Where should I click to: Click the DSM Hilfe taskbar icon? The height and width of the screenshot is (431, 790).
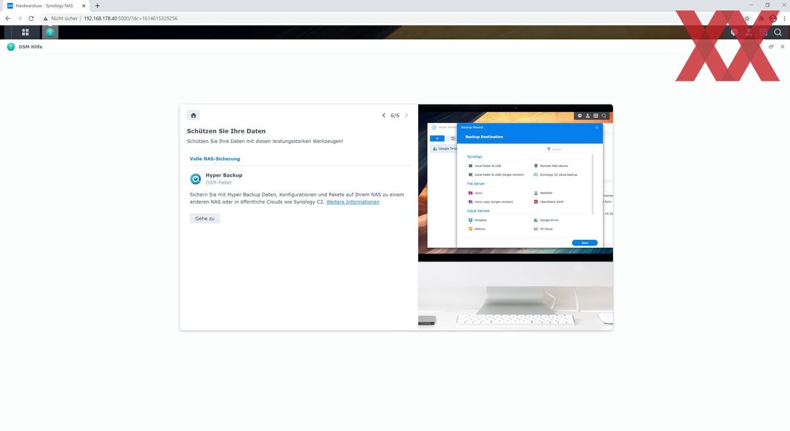coord(50,33)
